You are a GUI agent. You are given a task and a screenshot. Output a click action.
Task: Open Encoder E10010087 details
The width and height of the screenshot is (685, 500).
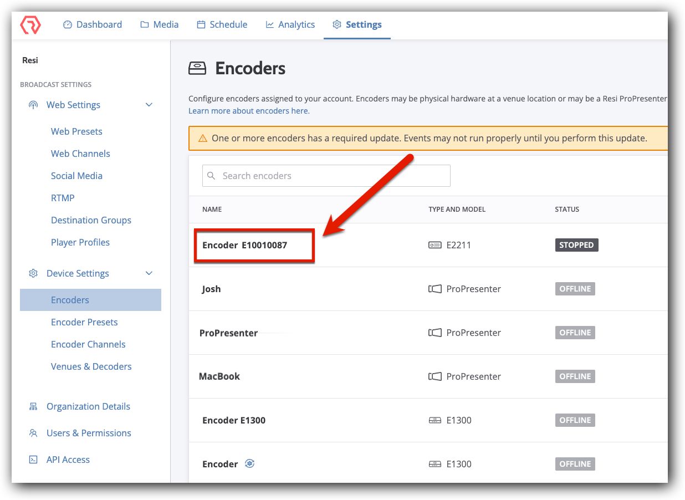(244, 245)
